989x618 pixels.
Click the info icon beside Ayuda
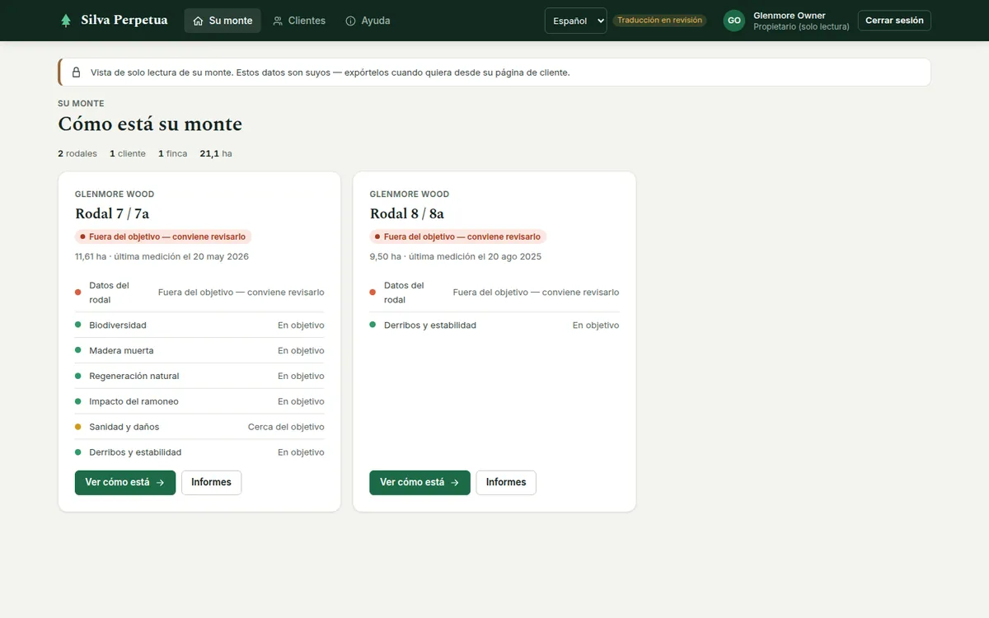coord(350,21)
